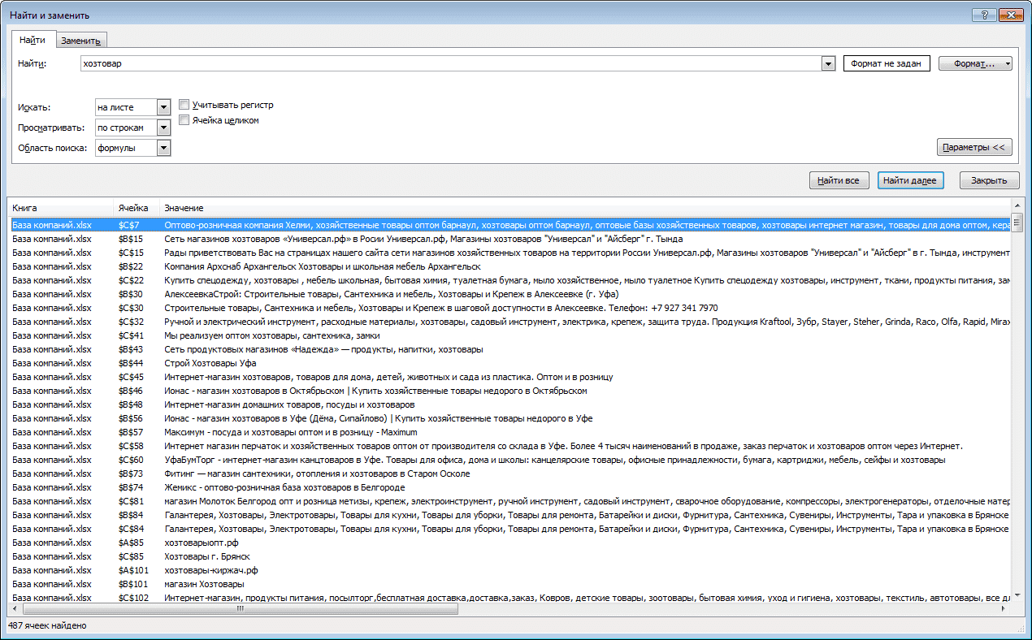Sort results by the Значение column header
This screenshot has width=1032, height=640.
[x=584, y=208]
